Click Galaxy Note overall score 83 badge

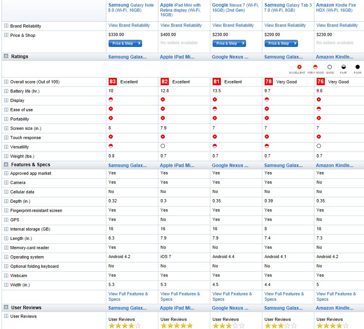pos(113,82)
